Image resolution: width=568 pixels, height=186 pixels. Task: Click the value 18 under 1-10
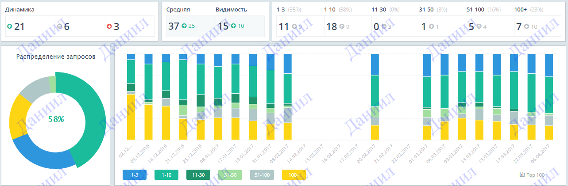tap(332, 27)
